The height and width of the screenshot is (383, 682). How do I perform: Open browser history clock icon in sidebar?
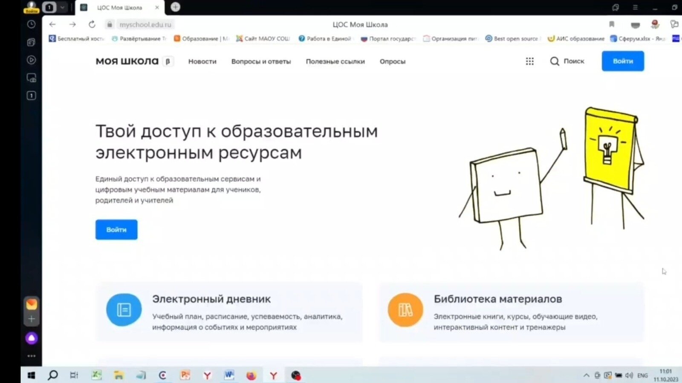pos(31,24)
